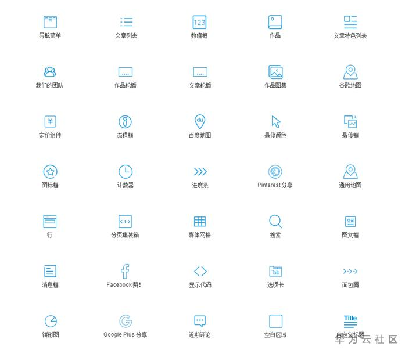This screenshot has height=354, width=405.
Task: Select the 谷歌地图 Google Maps icon
Action: pyautogui.click(x=350, y=72)
